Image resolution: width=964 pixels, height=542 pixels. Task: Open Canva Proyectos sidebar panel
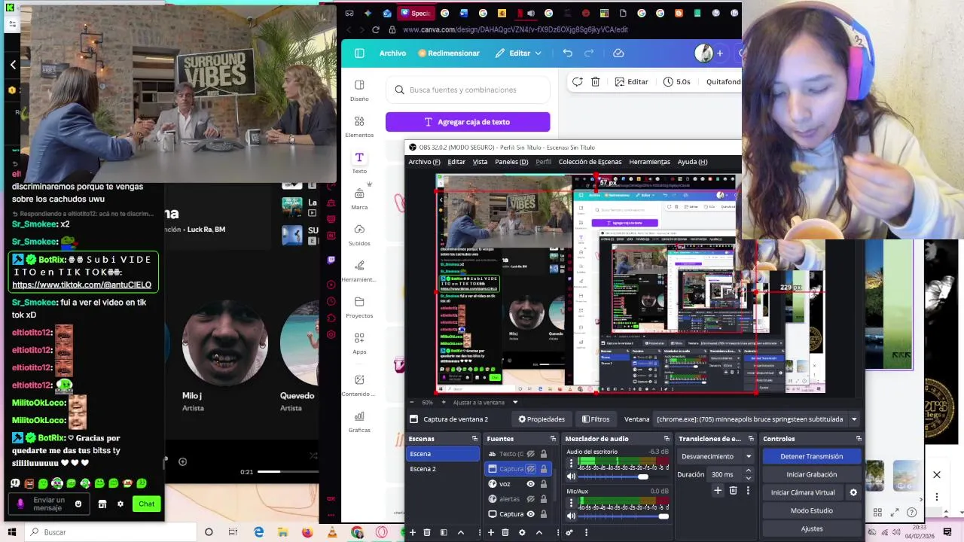[359, 307]
